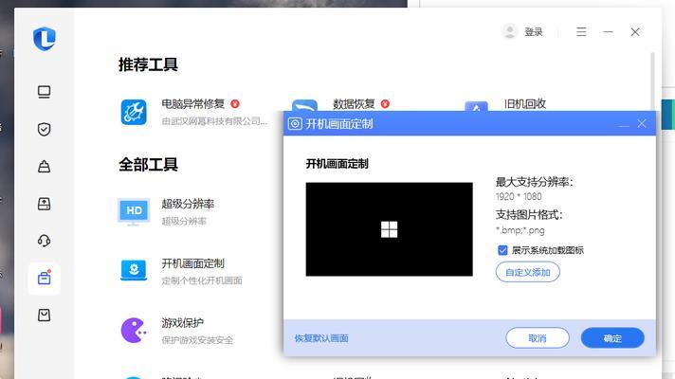
Task: Click the 确定 button
Action: click(612, 338)
